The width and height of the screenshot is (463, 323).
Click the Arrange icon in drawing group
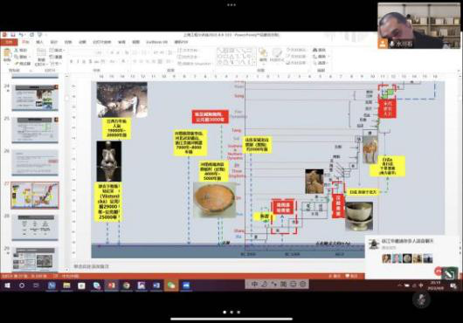[262, 55]
